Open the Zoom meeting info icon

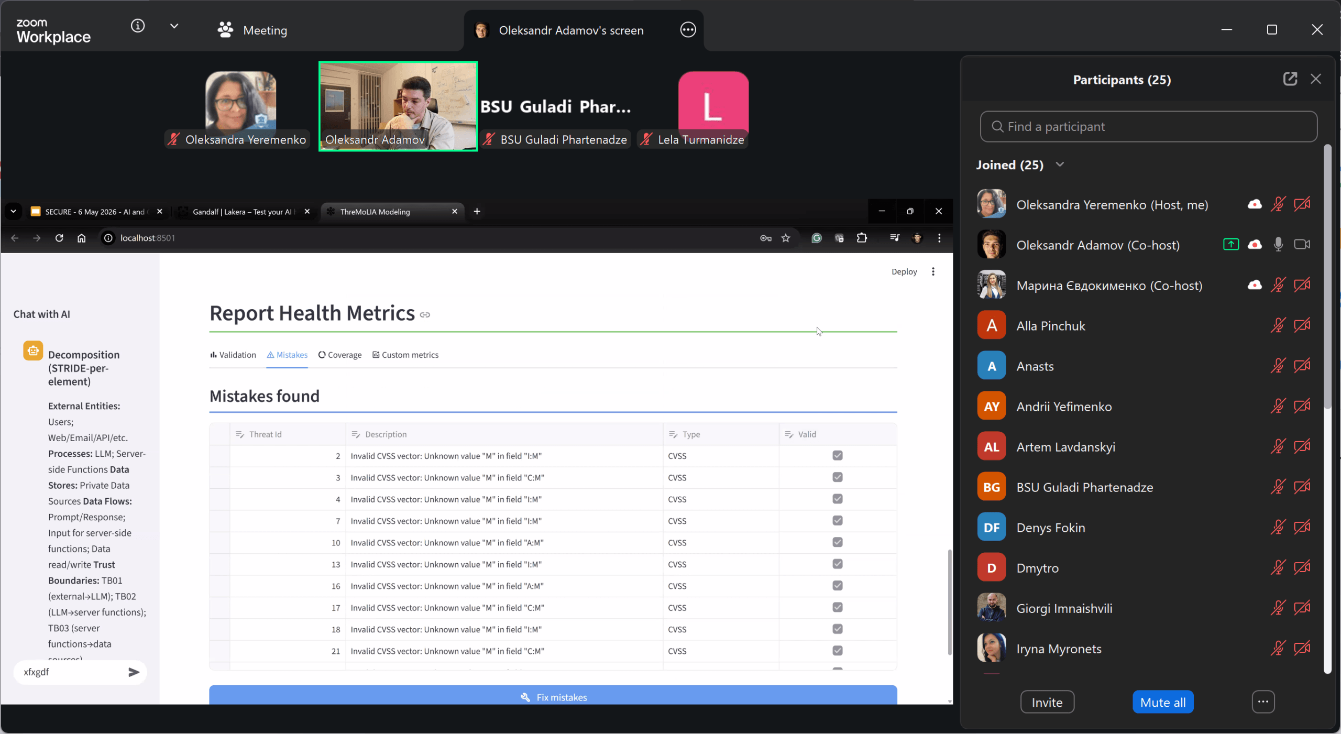(138, 26)
